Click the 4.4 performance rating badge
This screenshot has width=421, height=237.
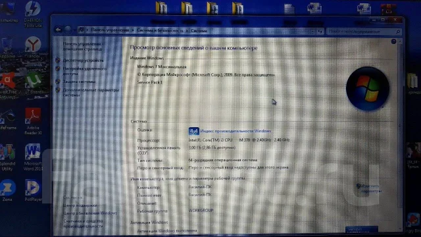pos(193,131)
